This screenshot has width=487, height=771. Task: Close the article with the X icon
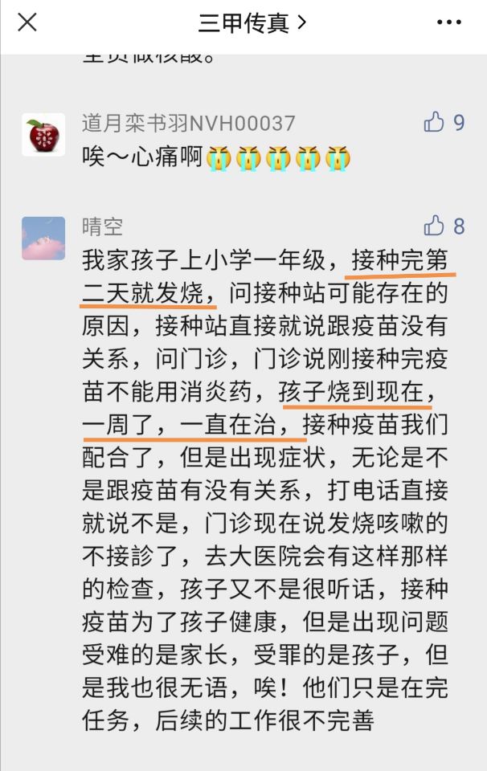coord(27,22)
